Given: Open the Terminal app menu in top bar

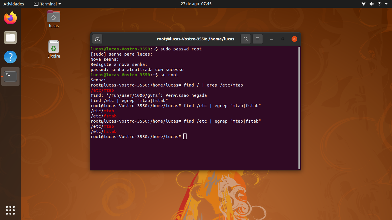Looking at the screenshot, I should tap(47, 4).
